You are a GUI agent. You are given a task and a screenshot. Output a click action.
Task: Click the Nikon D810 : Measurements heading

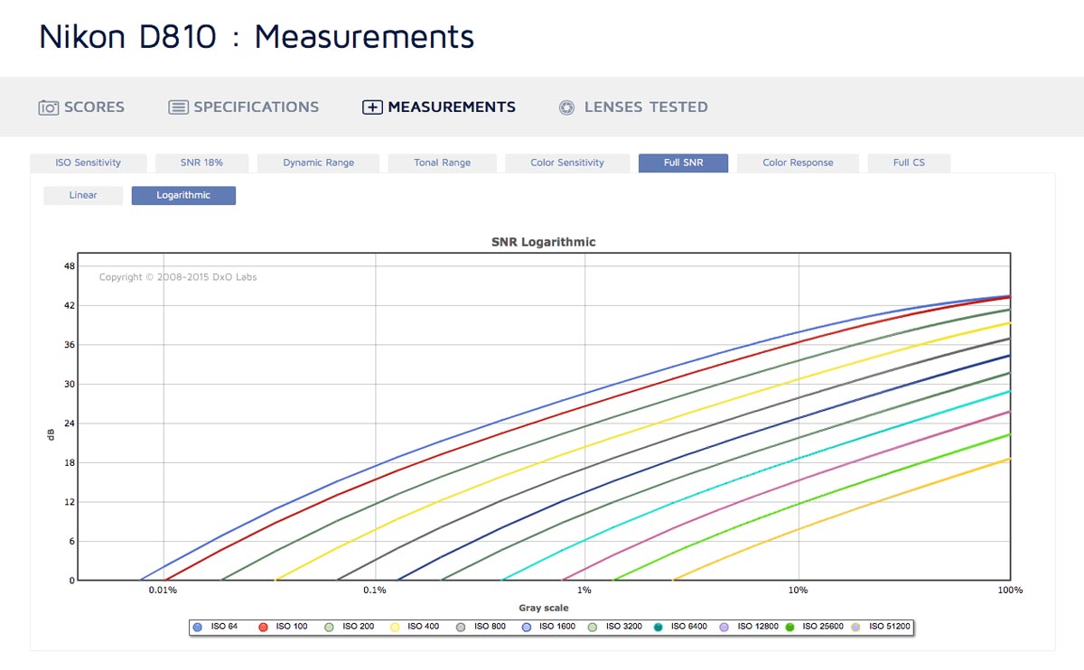click(257, 37)
